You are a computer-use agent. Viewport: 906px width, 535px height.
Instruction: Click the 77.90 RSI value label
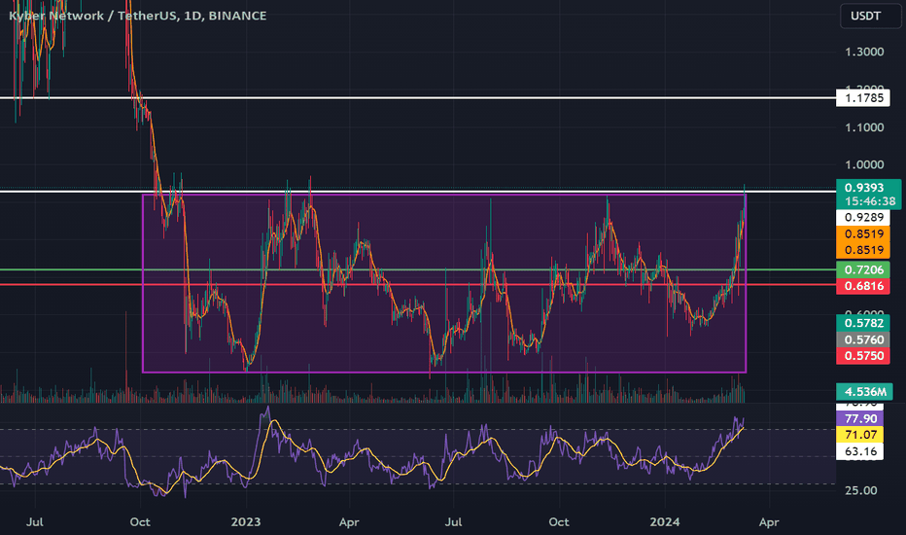(860, 418)
